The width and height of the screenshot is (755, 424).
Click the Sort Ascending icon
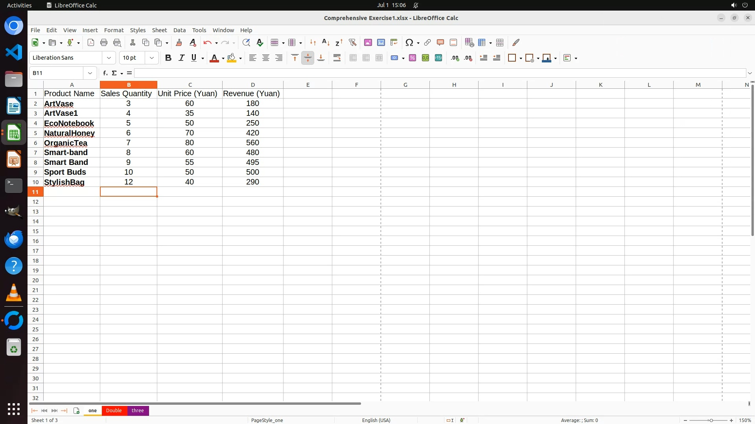[326, 42]
